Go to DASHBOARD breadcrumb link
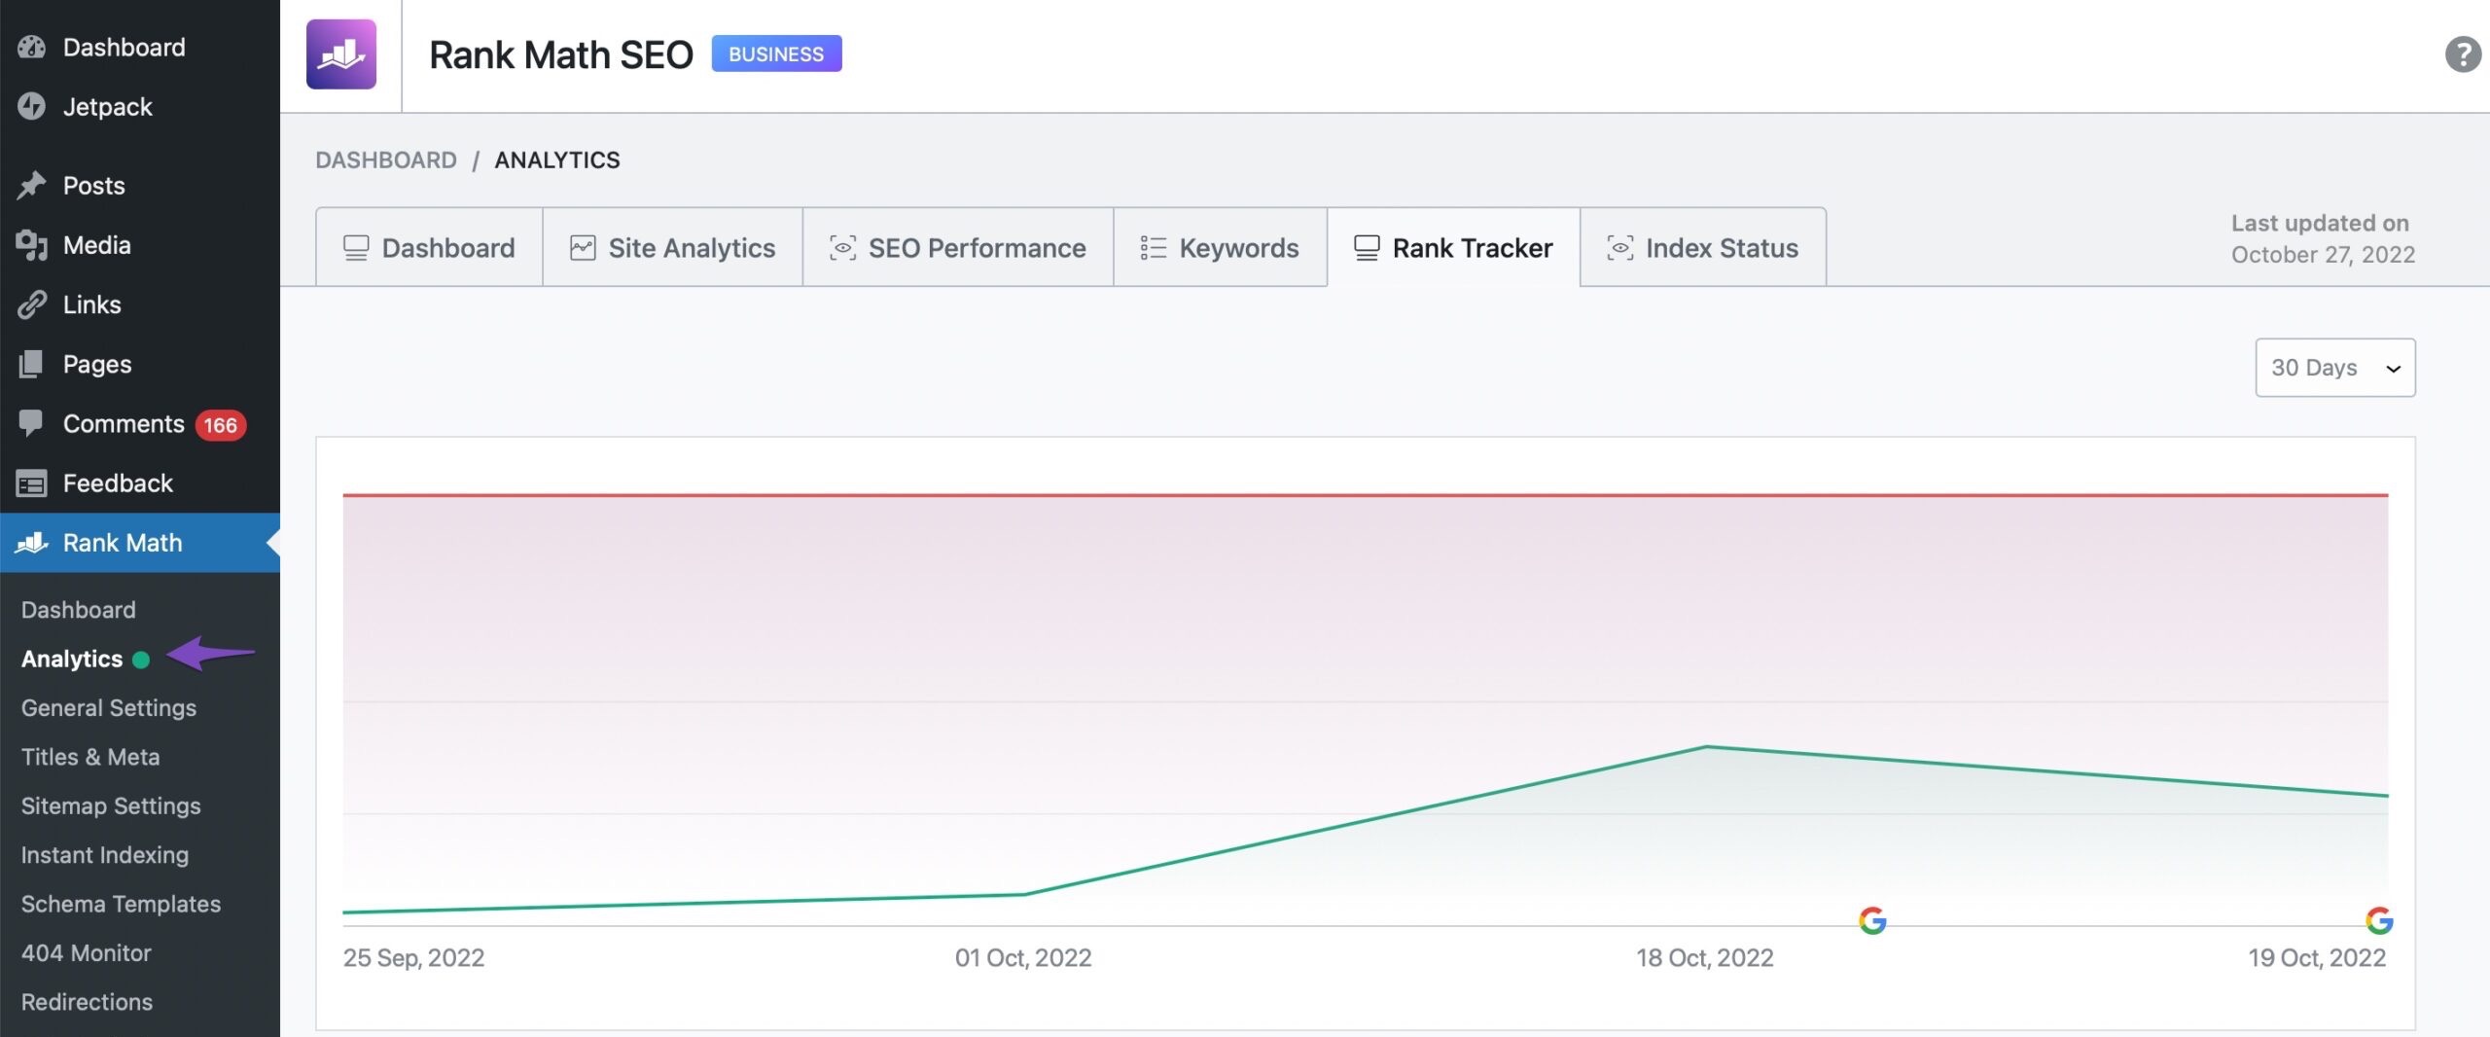The image size is (2490, 1037). pyautogui.click(x=386, y=160)
